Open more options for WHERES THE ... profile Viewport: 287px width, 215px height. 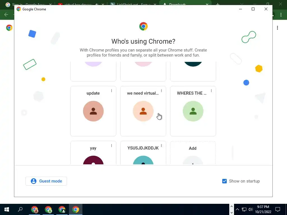pos(211,91)
